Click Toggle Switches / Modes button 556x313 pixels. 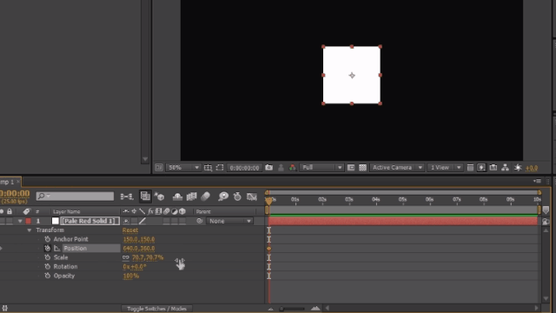[156, 309]
